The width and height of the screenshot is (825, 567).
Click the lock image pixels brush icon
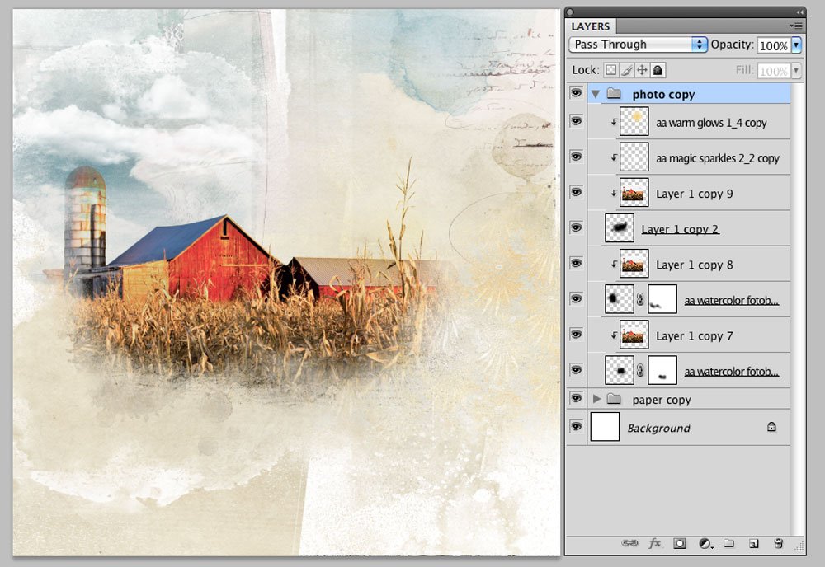coord(626,70)
